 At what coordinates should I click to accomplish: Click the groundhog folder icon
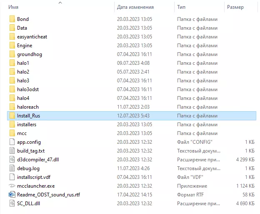pos(12,54)
